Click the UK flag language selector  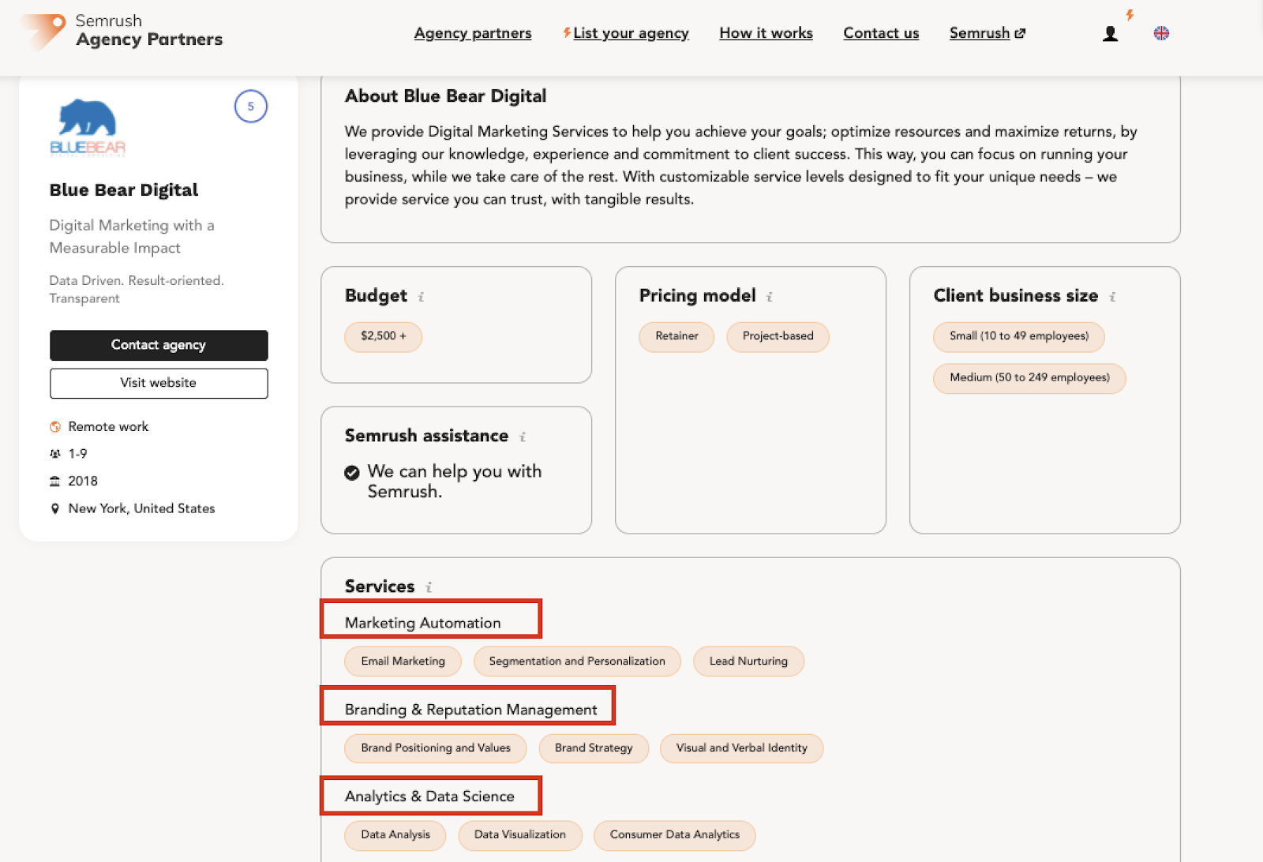pos(1161,33)
